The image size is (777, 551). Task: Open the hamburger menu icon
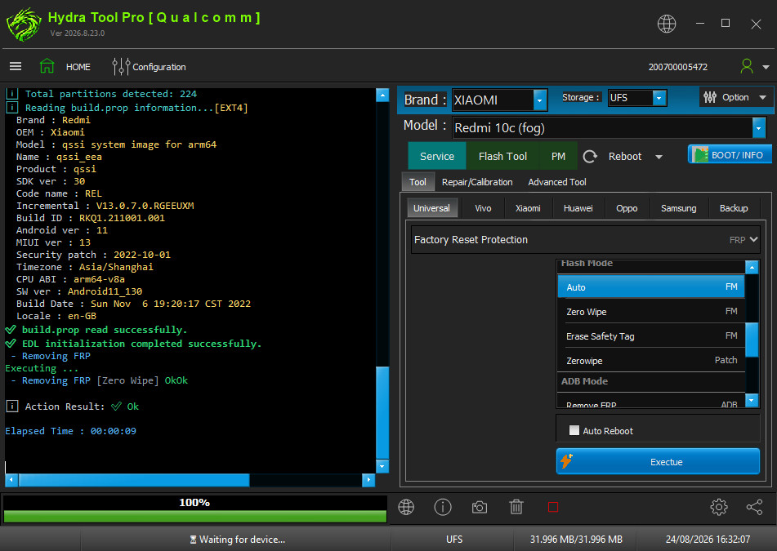pos(16,66)
